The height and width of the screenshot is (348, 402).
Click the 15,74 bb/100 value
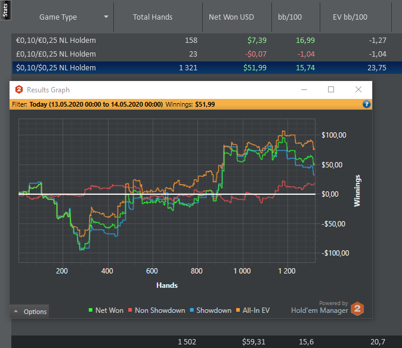click(x=305, y=67)
